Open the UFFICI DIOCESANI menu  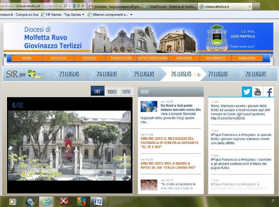click(x=153, y=58)
